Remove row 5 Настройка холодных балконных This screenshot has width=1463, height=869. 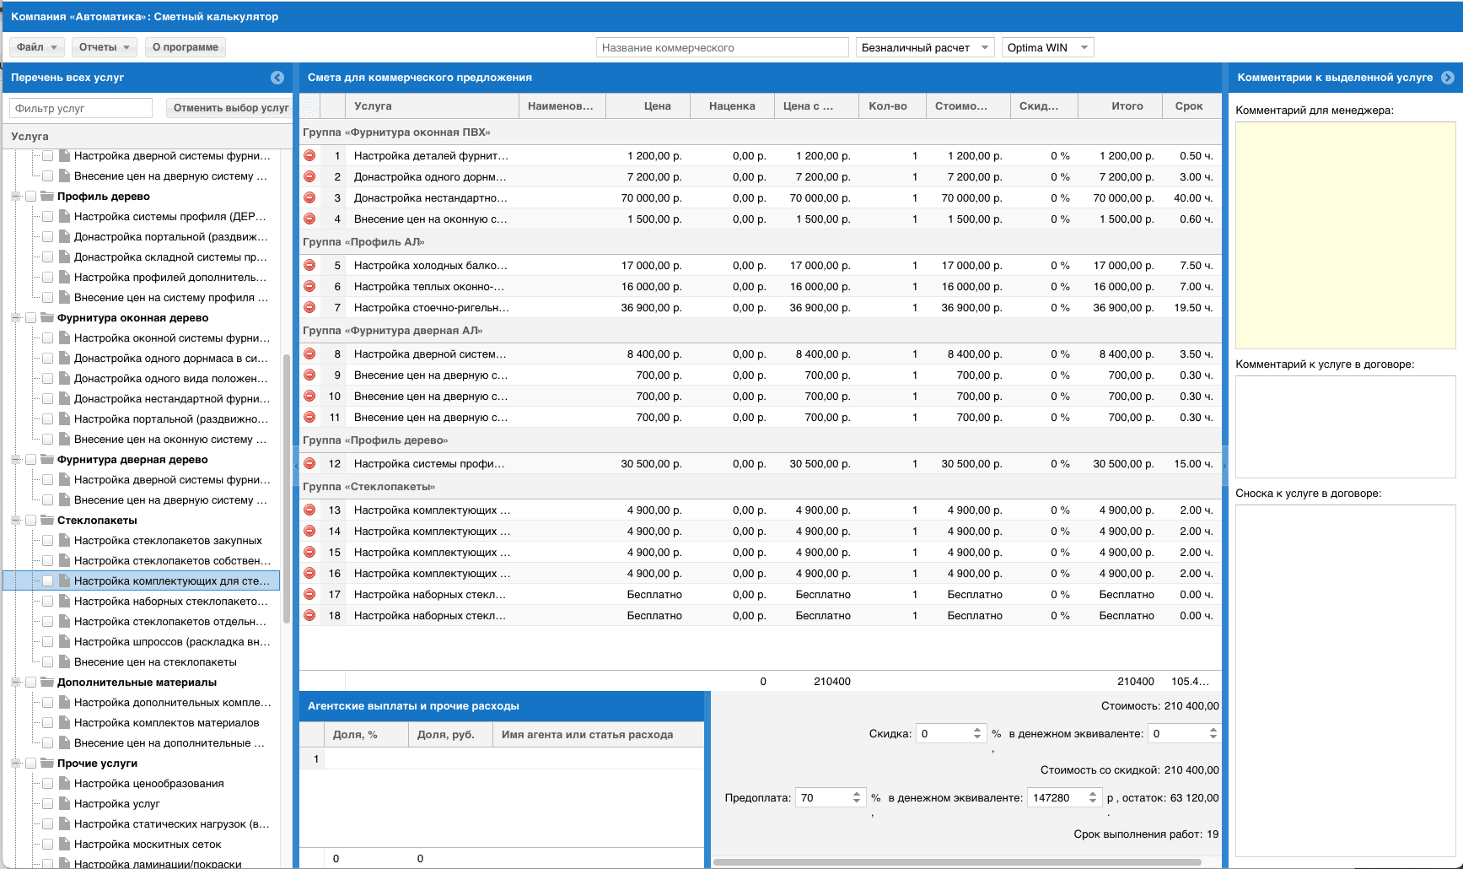(309, 265)
